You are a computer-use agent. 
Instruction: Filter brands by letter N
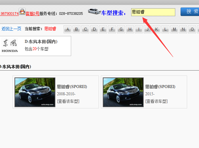(183, 29)
